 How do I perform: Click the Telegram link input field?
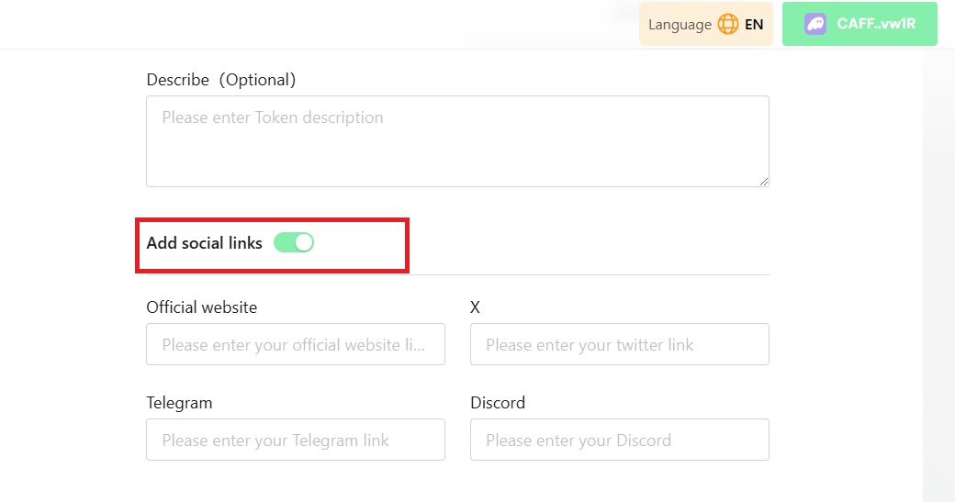pyautogui.click(x=296, y=440)
